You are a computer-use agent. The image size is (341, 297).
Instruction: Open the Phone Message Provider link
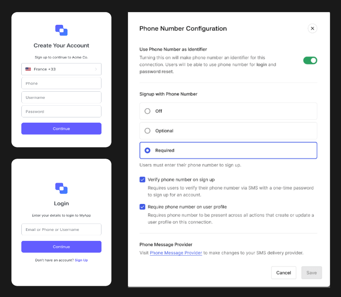coord(176,253)
